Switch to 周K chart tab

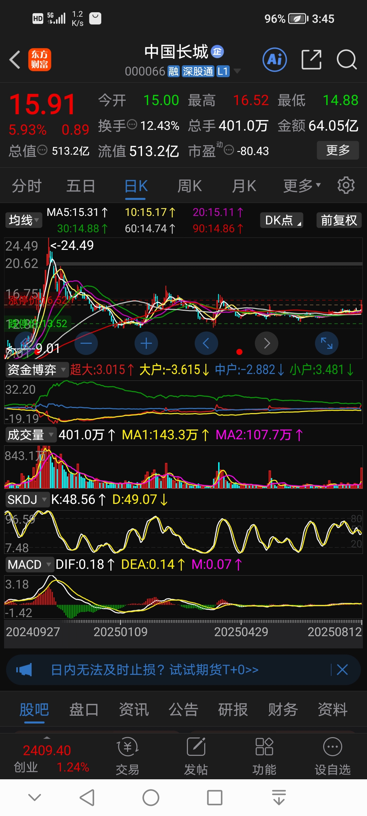(x=190, y=186)
